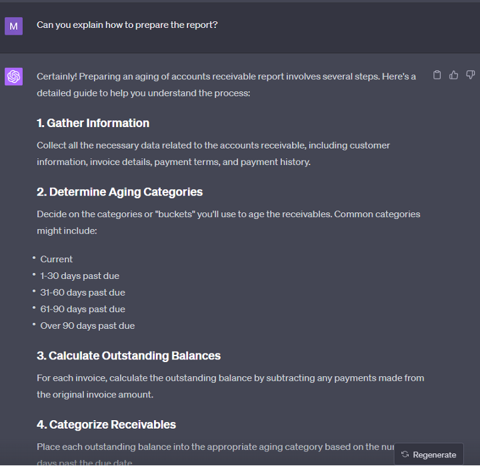Click the paragraph starting 'Collect all the necessary data'
Screen dimensions: 480x466
pyautogui.click(x=213, y=153)
